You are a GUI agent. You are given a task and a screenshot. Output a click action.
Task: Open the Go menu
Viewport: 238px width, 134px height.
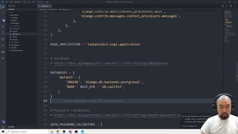click(x=29, y=2)
